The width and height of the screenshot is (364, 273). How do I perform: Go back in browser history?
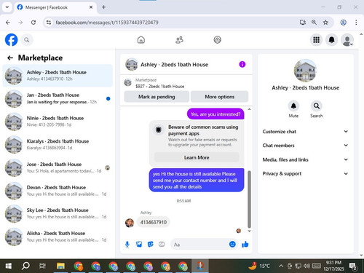[x=8, y=23]
